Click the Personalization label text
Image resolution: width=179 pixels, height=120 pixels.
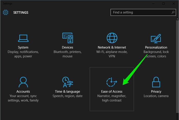(156, 47)
